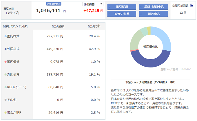Click the 29,416 円 allocation amount
Image resolution: width=197 pixels, height=121 pixels.
click(56, 113)
